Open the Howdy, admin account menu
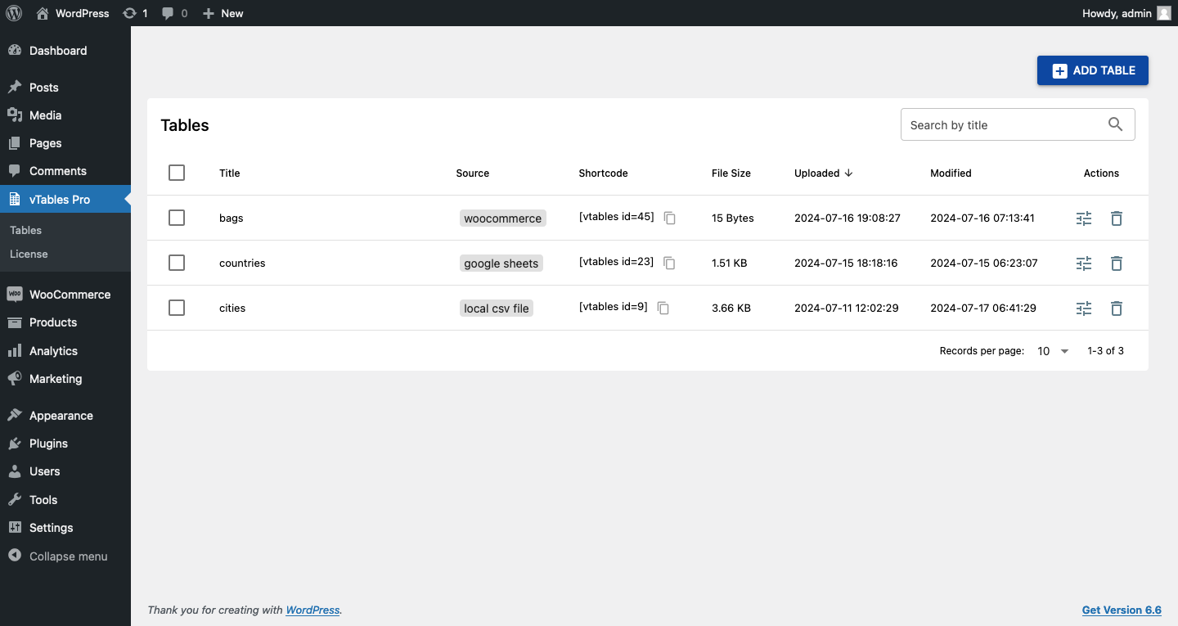Screen dimensions: 1178x626 1127,13
